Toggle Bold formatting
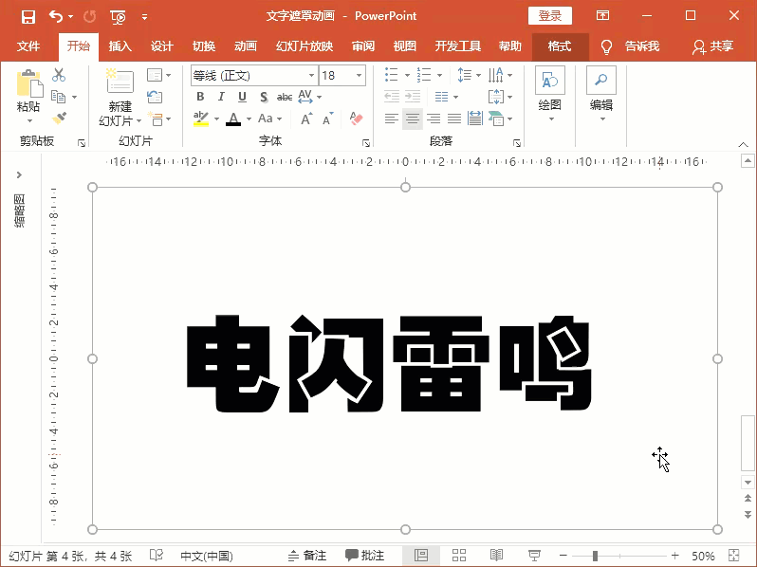Image resolution: width=757 pixels, height=567 pixels. pos(200,97)
